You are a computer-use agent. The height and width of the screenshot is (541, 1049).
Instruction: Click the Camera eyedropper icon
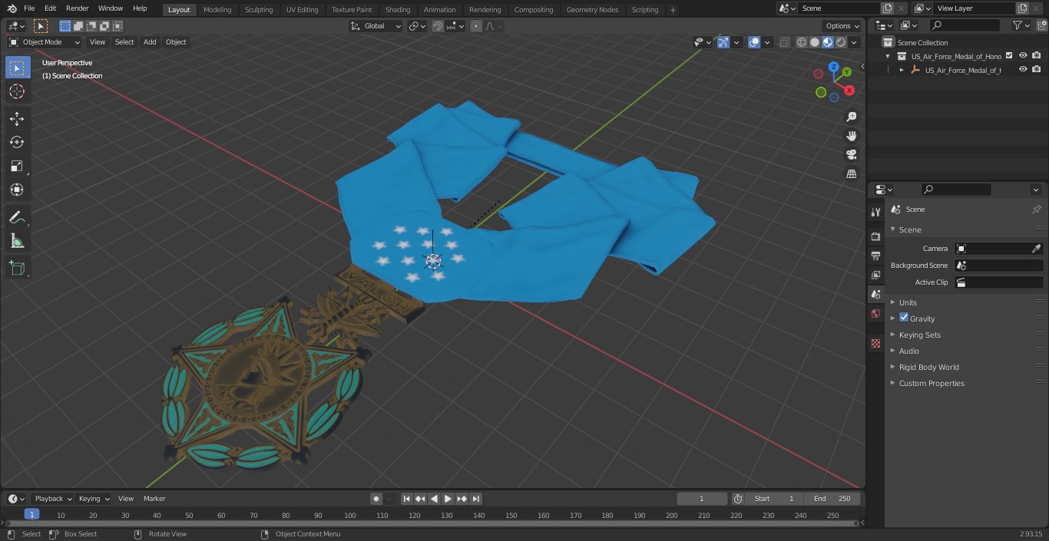(1036, 249)
